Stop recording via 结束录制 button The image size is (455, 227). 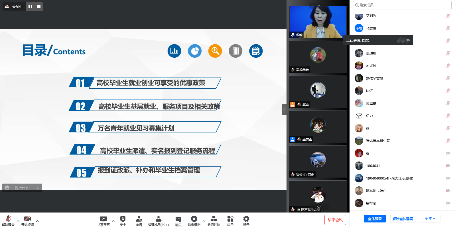(194, 219)
